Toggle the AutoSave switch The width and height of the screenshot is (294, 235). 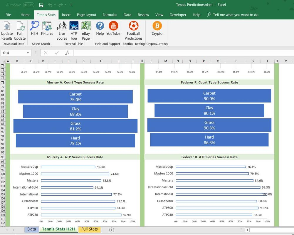click(28, 5)
